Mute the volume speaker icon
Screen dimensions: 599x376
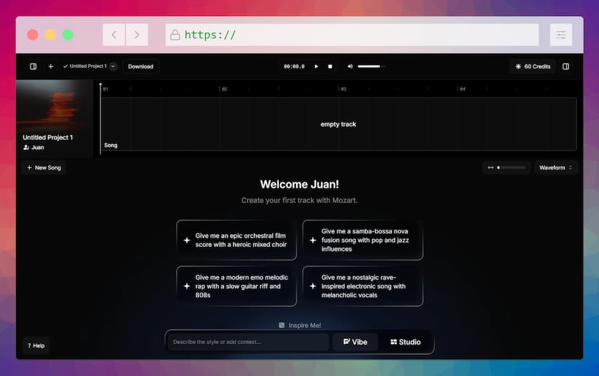coord(350,67)
